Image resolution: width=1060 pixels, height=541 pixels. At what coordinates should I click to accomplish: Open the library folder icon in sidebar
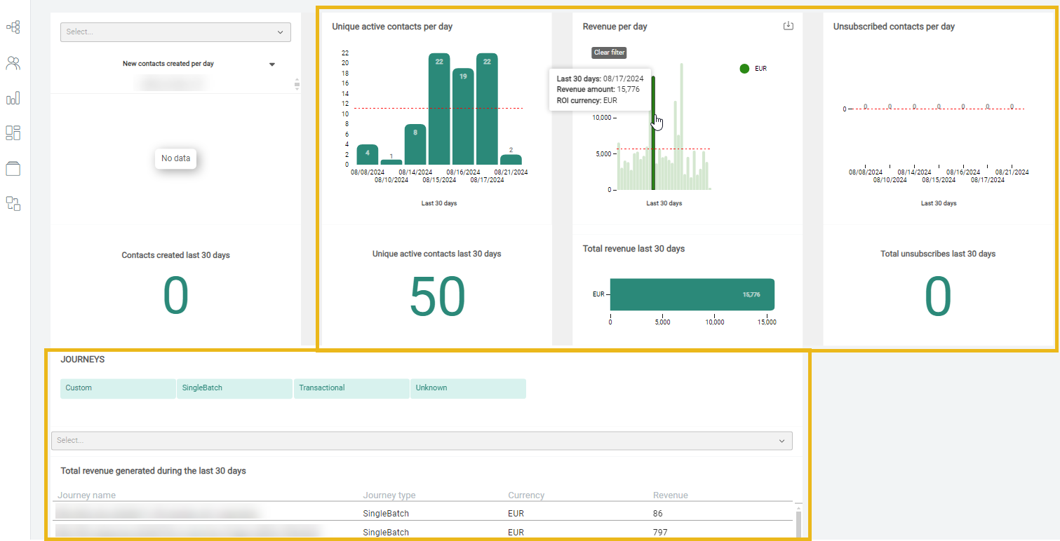13,168
